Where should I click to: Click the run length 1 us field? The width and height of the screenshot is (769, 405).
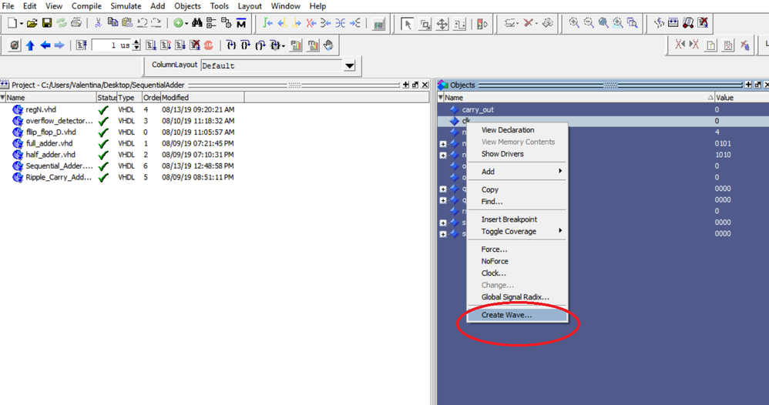click(112, 45)
